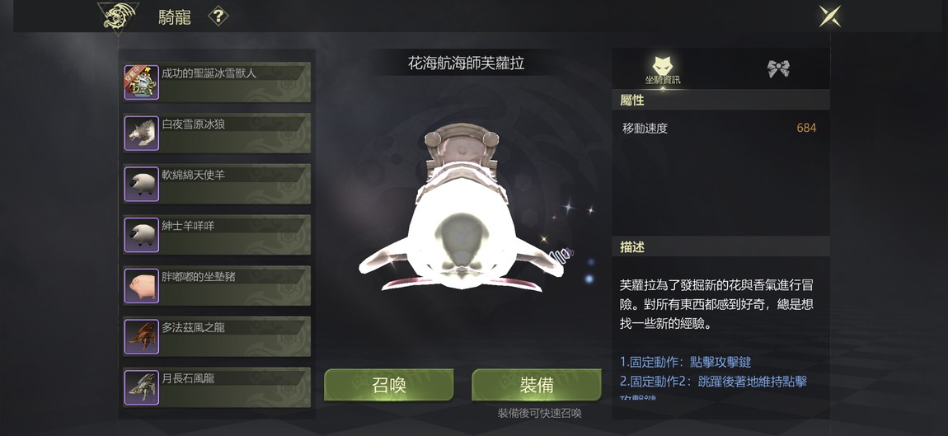This screenshot has height=436, width=948.
Task: Open the dragon emblem icon
Action: click(x=118, y=17)
